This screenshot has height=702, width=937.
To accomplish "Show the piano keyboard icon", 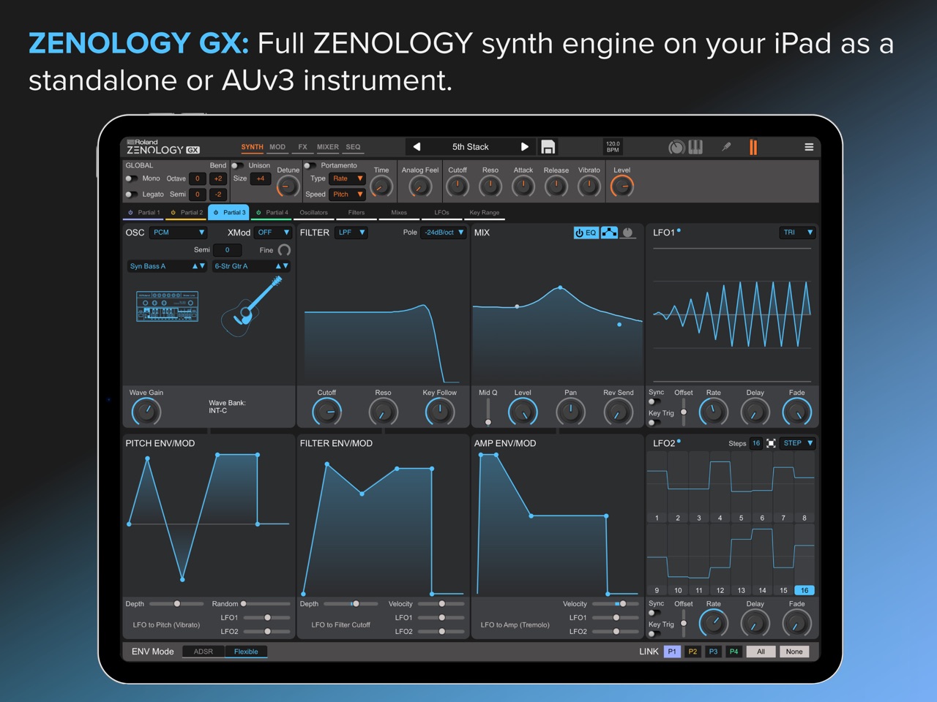I will coord(695,147).
